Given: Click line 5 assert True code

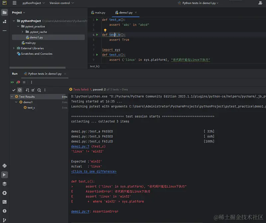Looking at the screenshot, I should (x=119, y=40).
